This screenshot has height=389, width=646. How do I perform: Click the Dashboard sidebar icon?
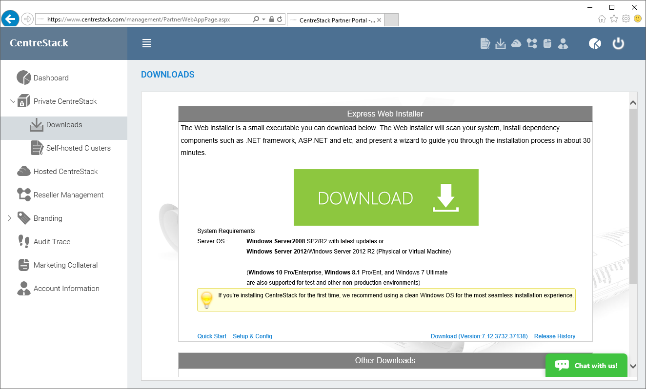click(23, 78)
